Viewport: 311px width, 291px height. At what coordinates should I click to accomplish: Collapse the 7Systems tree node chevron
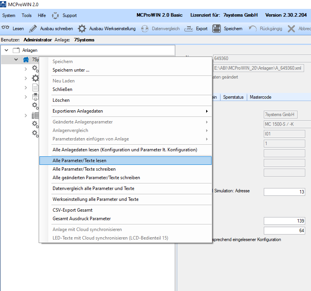[16, 59]
